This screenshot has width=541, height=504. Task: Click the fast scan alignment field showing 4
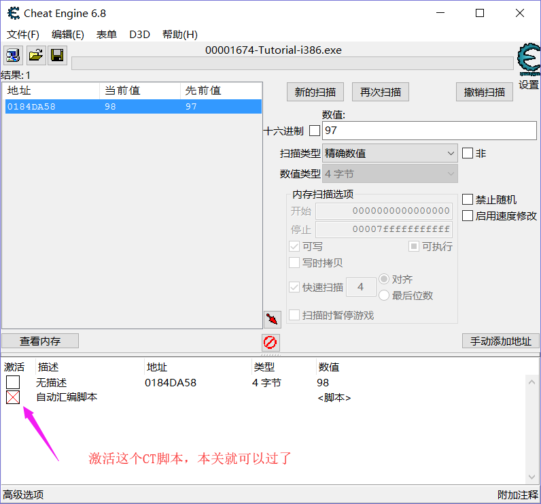coord(361,287)
